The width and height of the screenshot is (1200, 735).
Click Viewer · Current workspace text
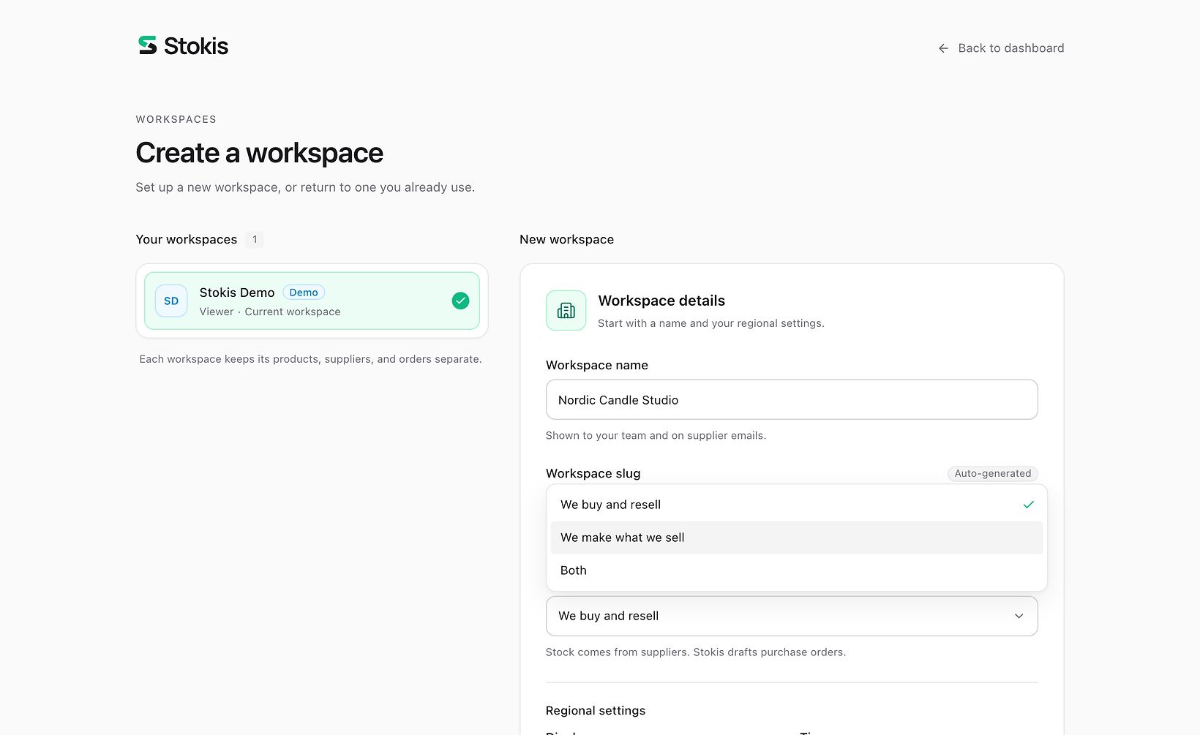[x=270, y=312]
